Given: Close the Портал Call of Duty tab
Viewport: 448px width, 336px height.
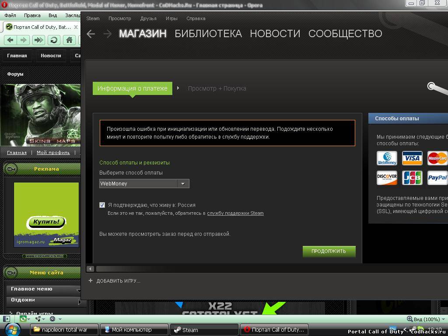Looking at the screenshot, I should click(x=76, y=27).
